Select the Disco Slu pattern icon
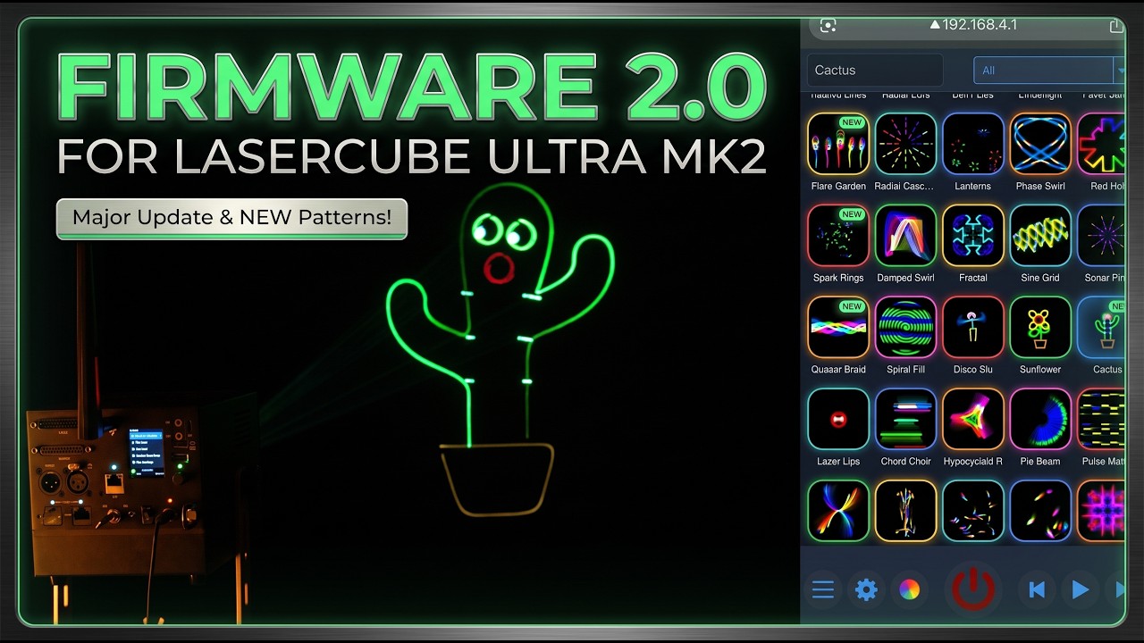 click(973, 327)
